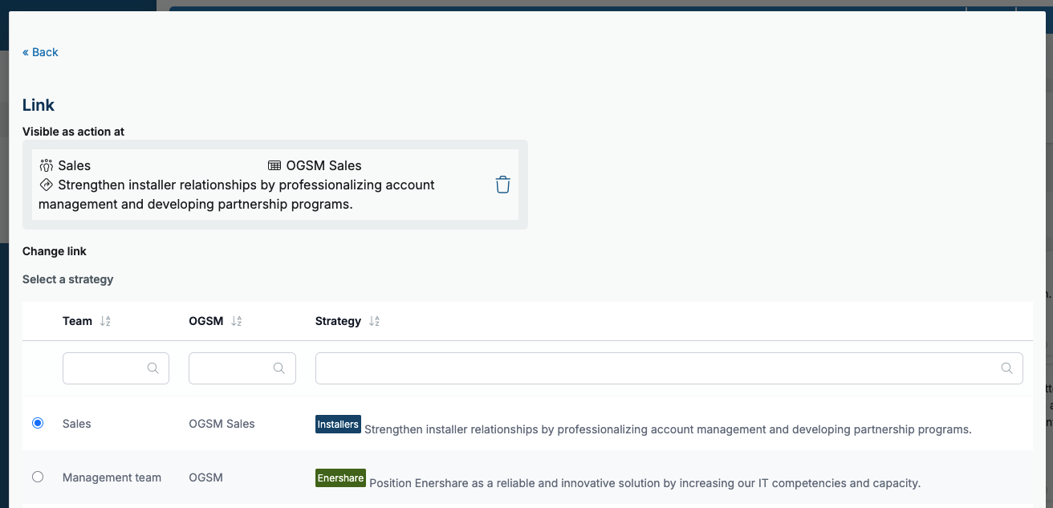
Task: Click magnifier icon in Team filter box
Action: click(152, 368)
